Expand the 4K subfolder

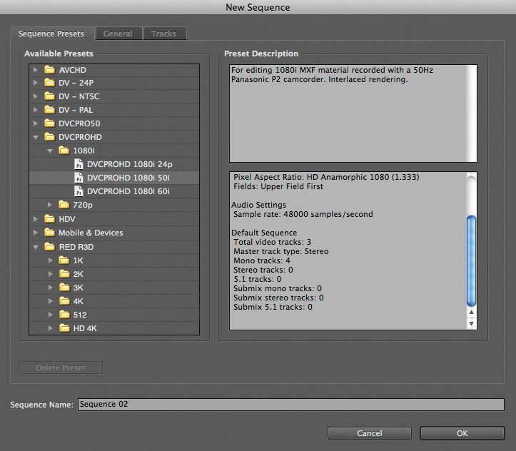(x=51, y=301)
